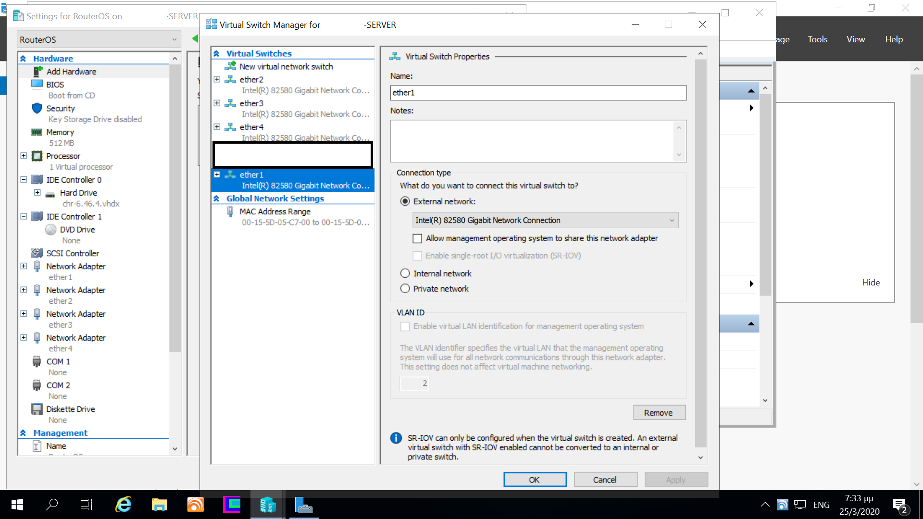Expand the ether3 virtual switch node
The width and height of the screenshot is (923, 519).
[217, 103]
